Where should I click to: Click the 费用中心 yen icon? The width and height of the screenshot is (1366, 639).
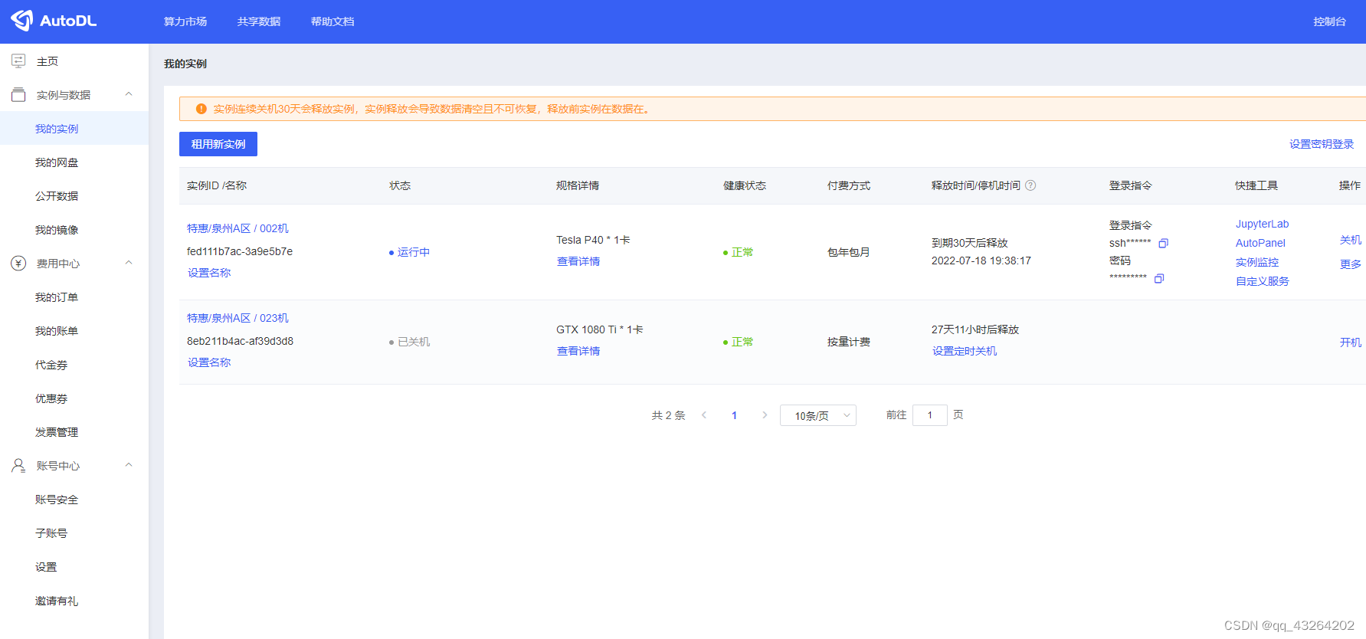coord(18,263)
